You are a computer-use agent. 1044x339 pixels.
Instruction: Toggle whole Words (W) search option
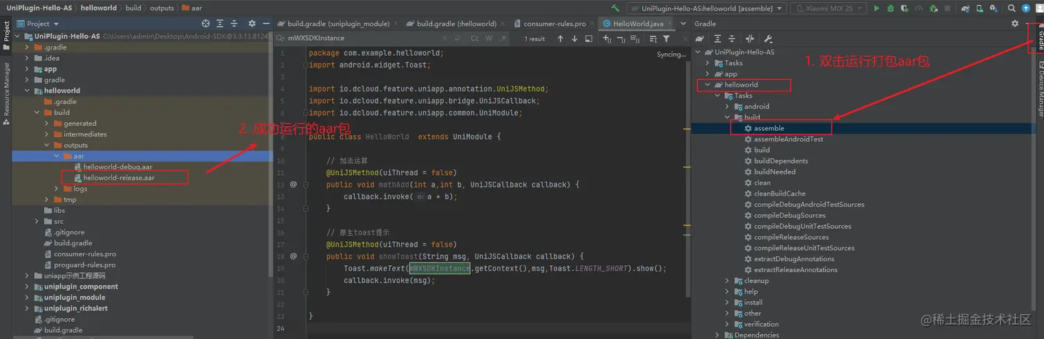(x=489, y=39)
